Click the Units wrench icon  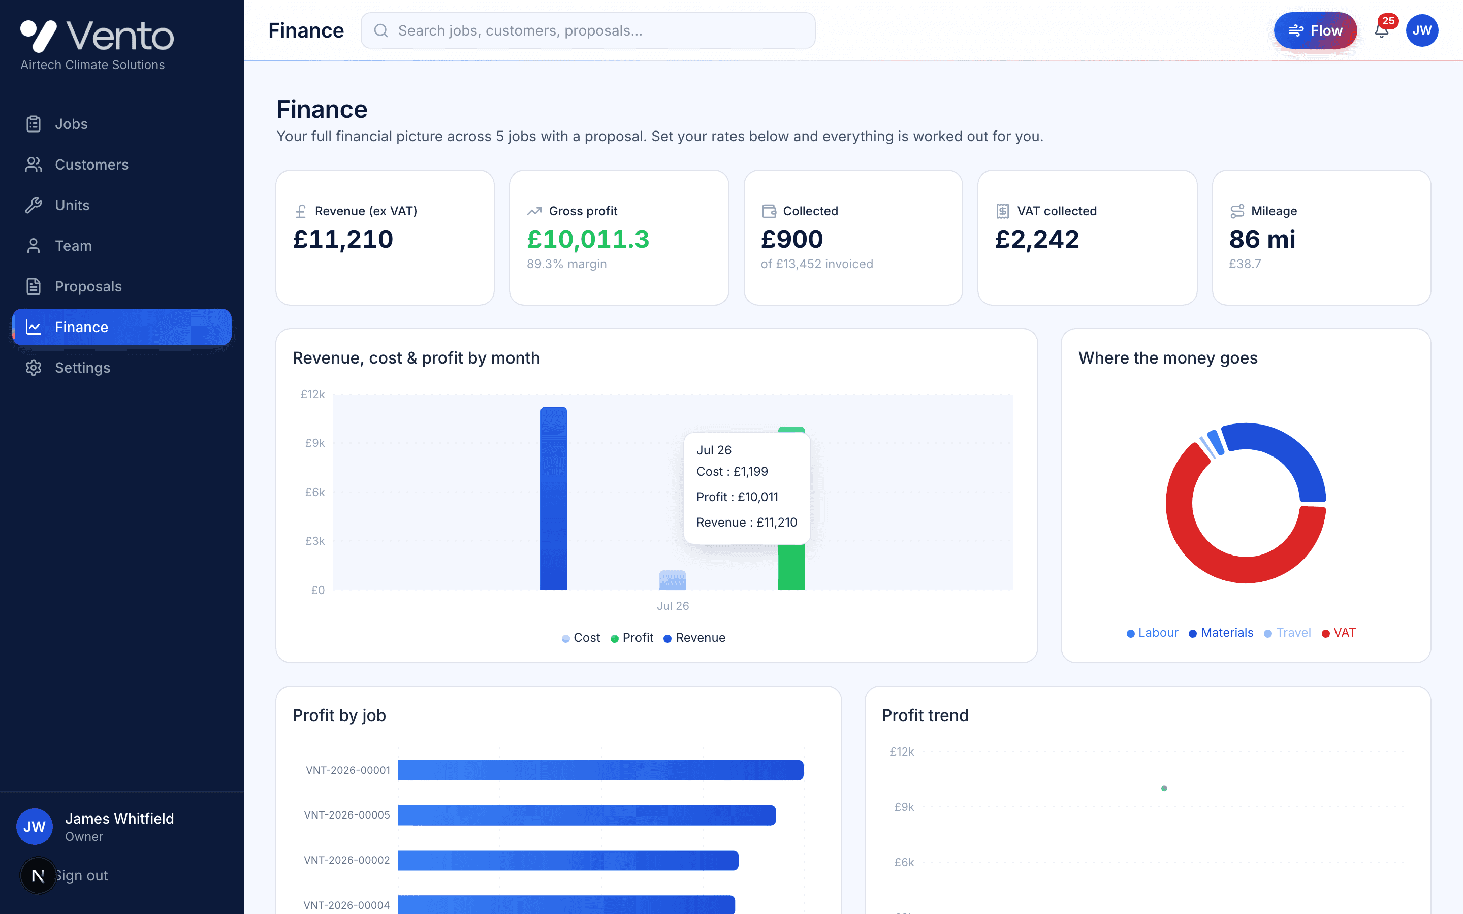coord(33,205)
